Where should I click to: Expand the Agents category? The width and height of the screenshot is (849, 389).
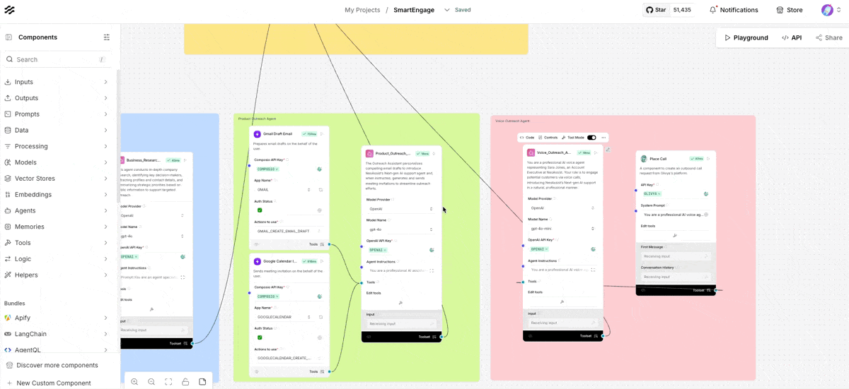(57, 210)
